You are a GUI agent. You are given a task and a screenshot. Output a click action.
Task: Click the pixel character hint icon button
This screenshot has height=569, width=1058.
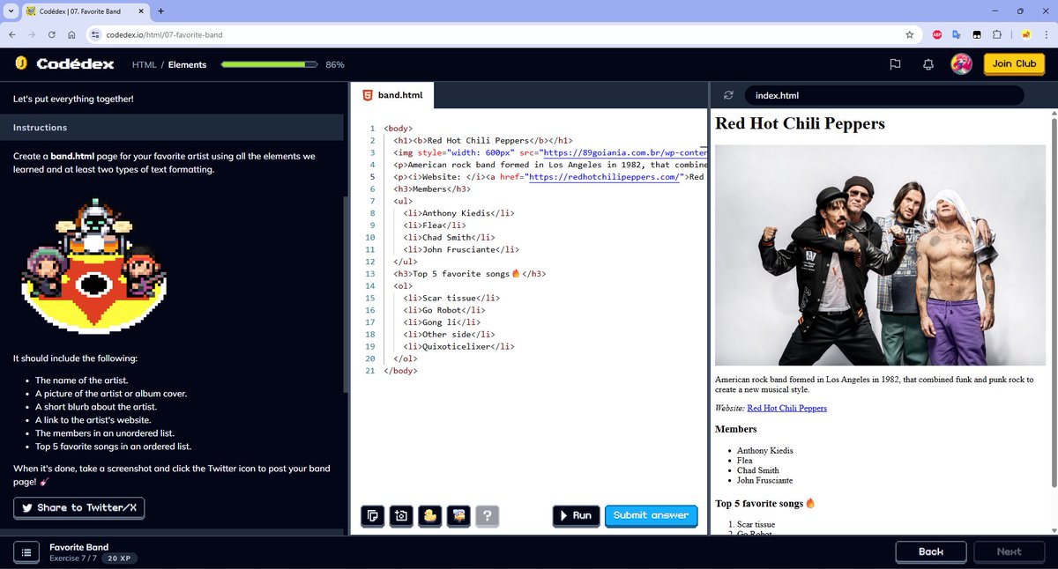458,516
